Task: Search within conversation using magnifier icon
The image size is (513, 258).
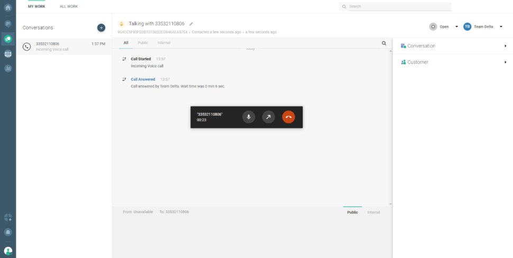Action: tap(384, 43)
